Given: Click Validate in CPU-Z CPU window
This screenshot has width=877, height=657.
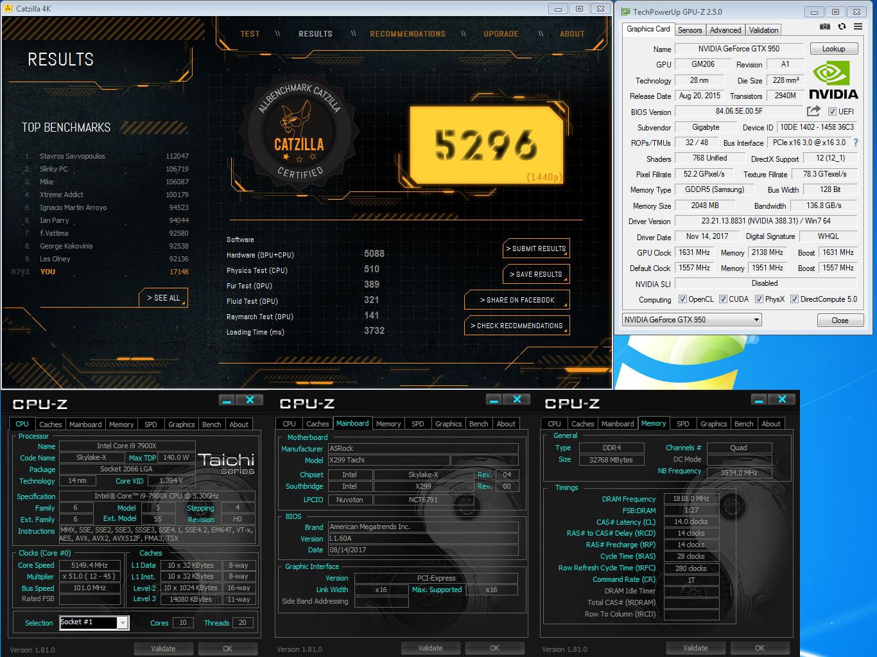Looking at the screenshot, I should 163,649.
